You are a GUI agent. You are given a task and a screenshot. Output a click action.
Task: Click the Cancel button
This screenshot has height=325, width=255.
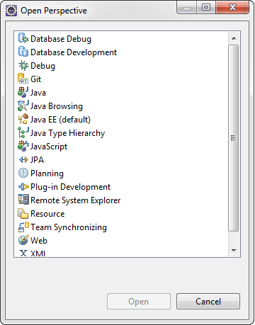pyautogui.click(x=208, y=302)
